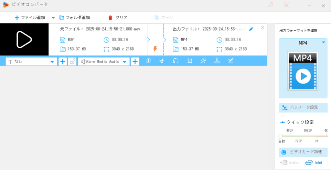Expand the MP4 output format dropdown
The image size is (331, 170).
pyautogui.click(x=323, y=42)
